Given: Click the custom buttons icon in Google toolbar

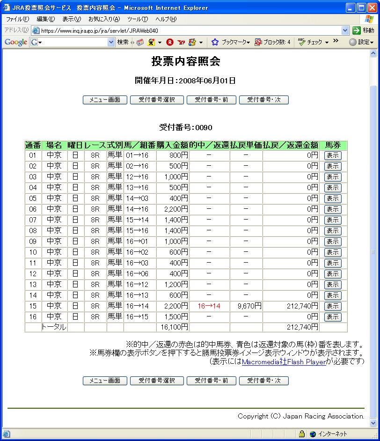Looking at the screenshot, I should click(x=192, y=42).
